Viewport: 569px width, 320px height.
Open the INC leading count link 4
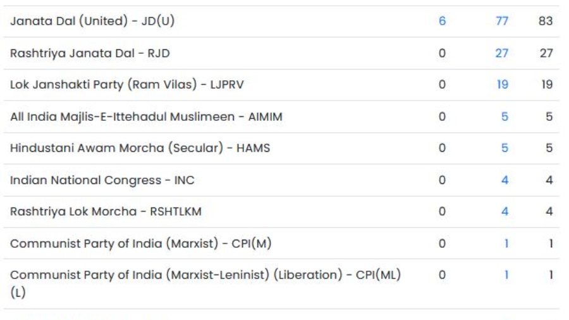tap(505, 180)
